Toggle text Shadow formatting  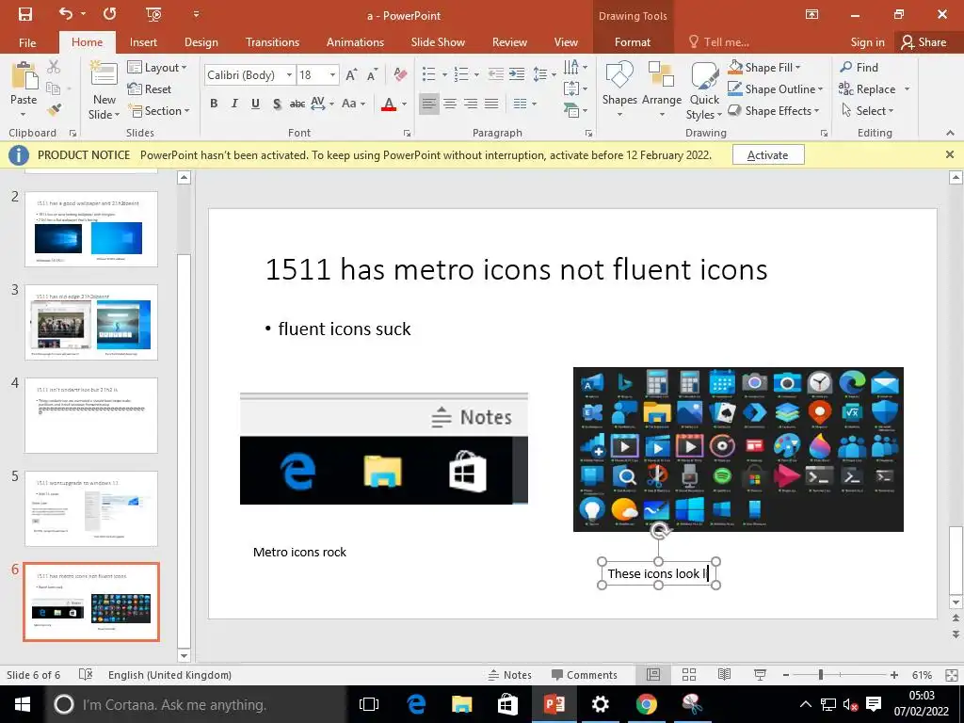(x=277, y=104)
